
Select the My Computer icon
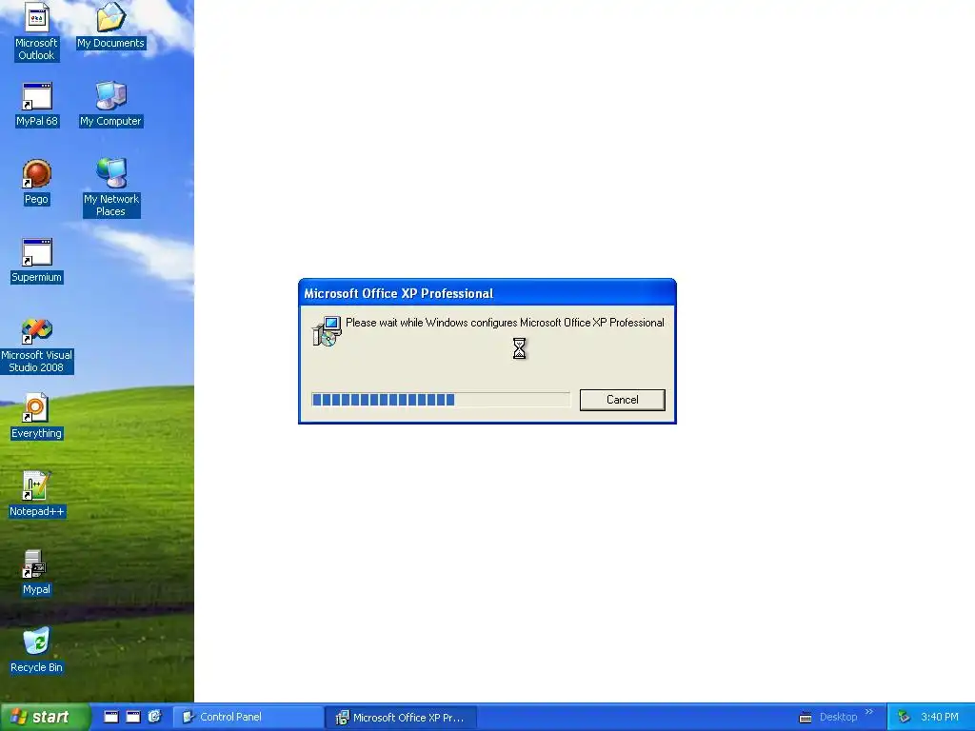click(x=111, y=105)
